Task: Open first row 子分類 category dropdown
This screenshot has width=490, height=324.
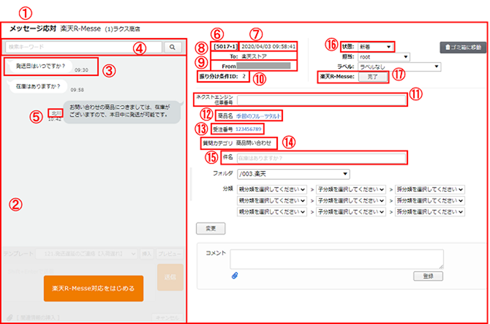Action: 350,189
